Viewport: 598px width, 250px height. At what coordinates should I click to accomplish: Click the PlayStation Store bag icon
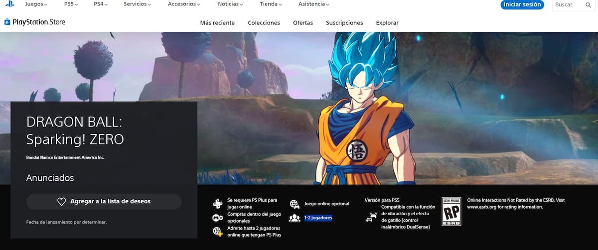pyautogui.click(x=7, y=22)
